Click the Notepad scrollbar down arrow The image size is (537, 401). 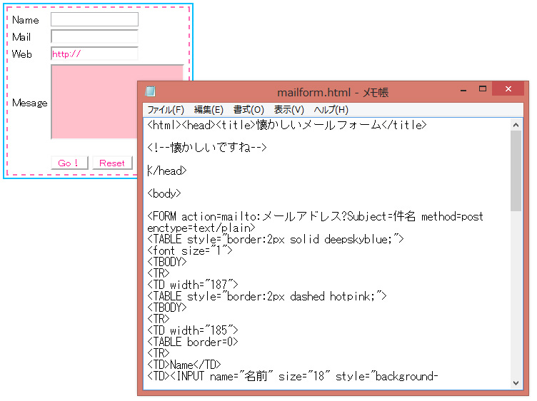516,383
